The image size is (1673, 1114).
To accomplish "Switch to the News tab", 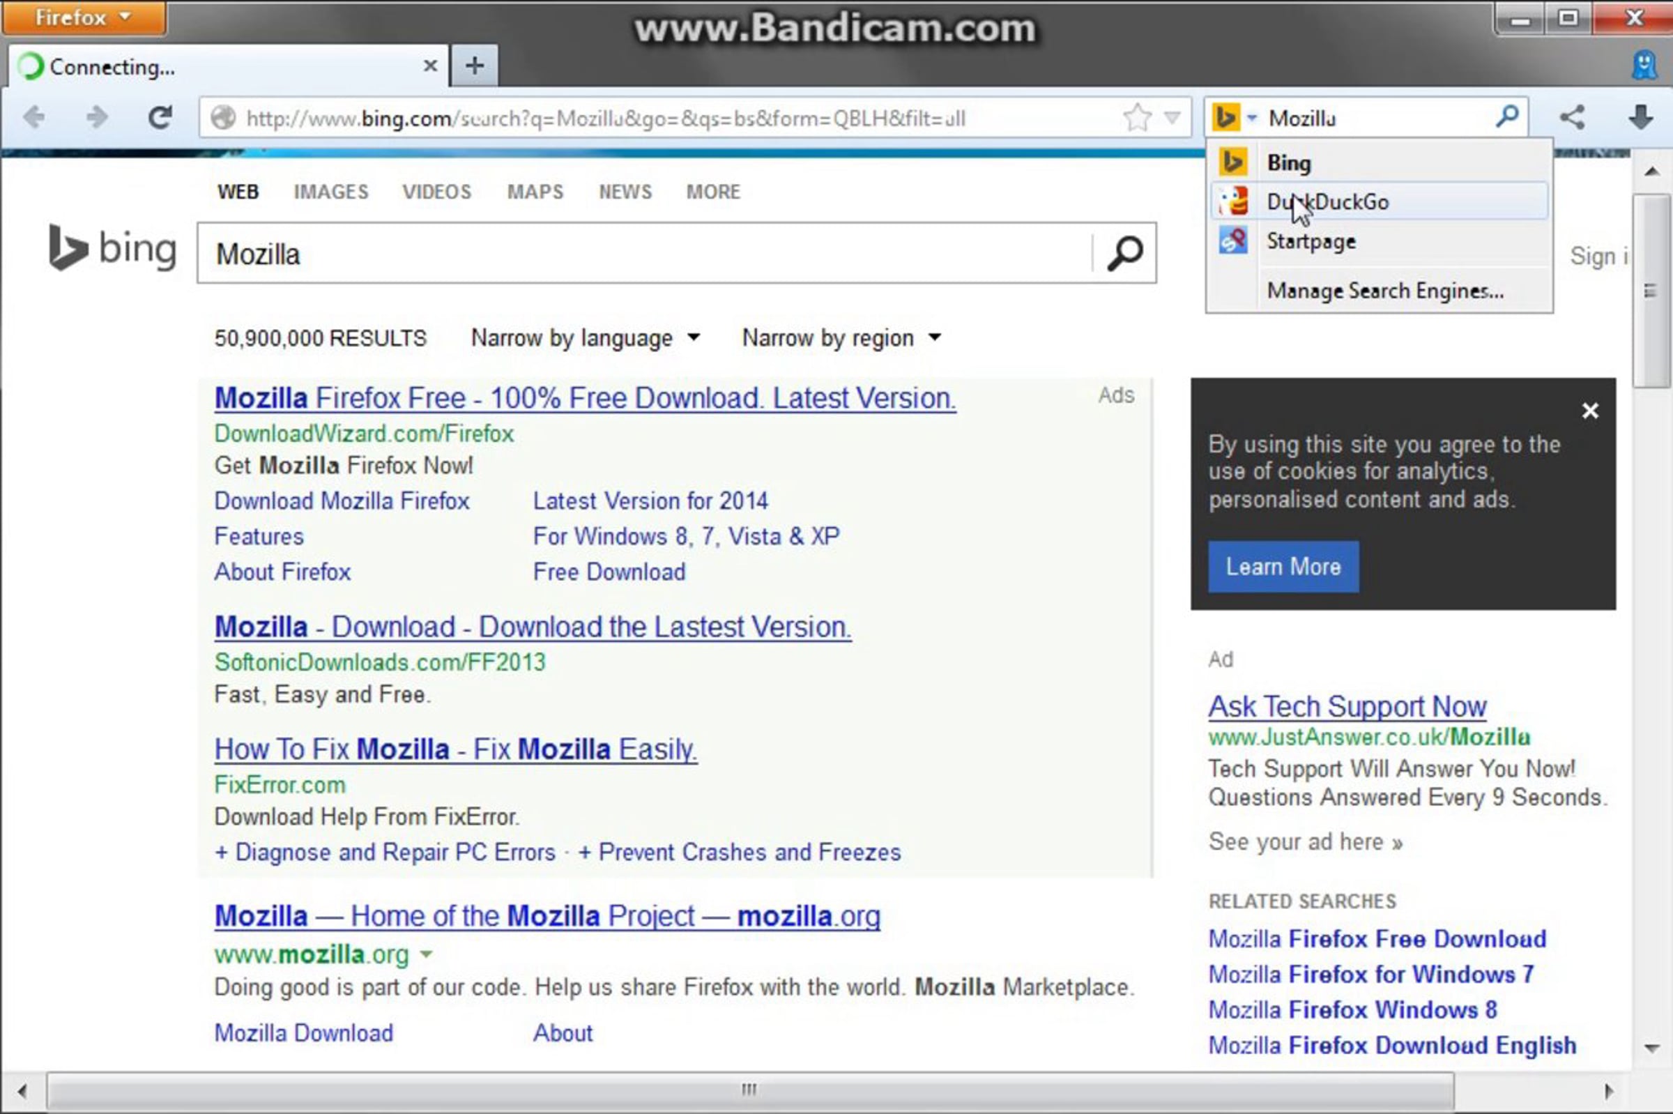I will [625, 192].
